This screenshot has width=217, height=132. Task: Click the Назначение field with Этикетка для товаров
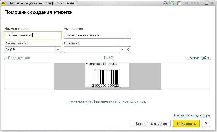pyautogui.click(x=95, y=35)
